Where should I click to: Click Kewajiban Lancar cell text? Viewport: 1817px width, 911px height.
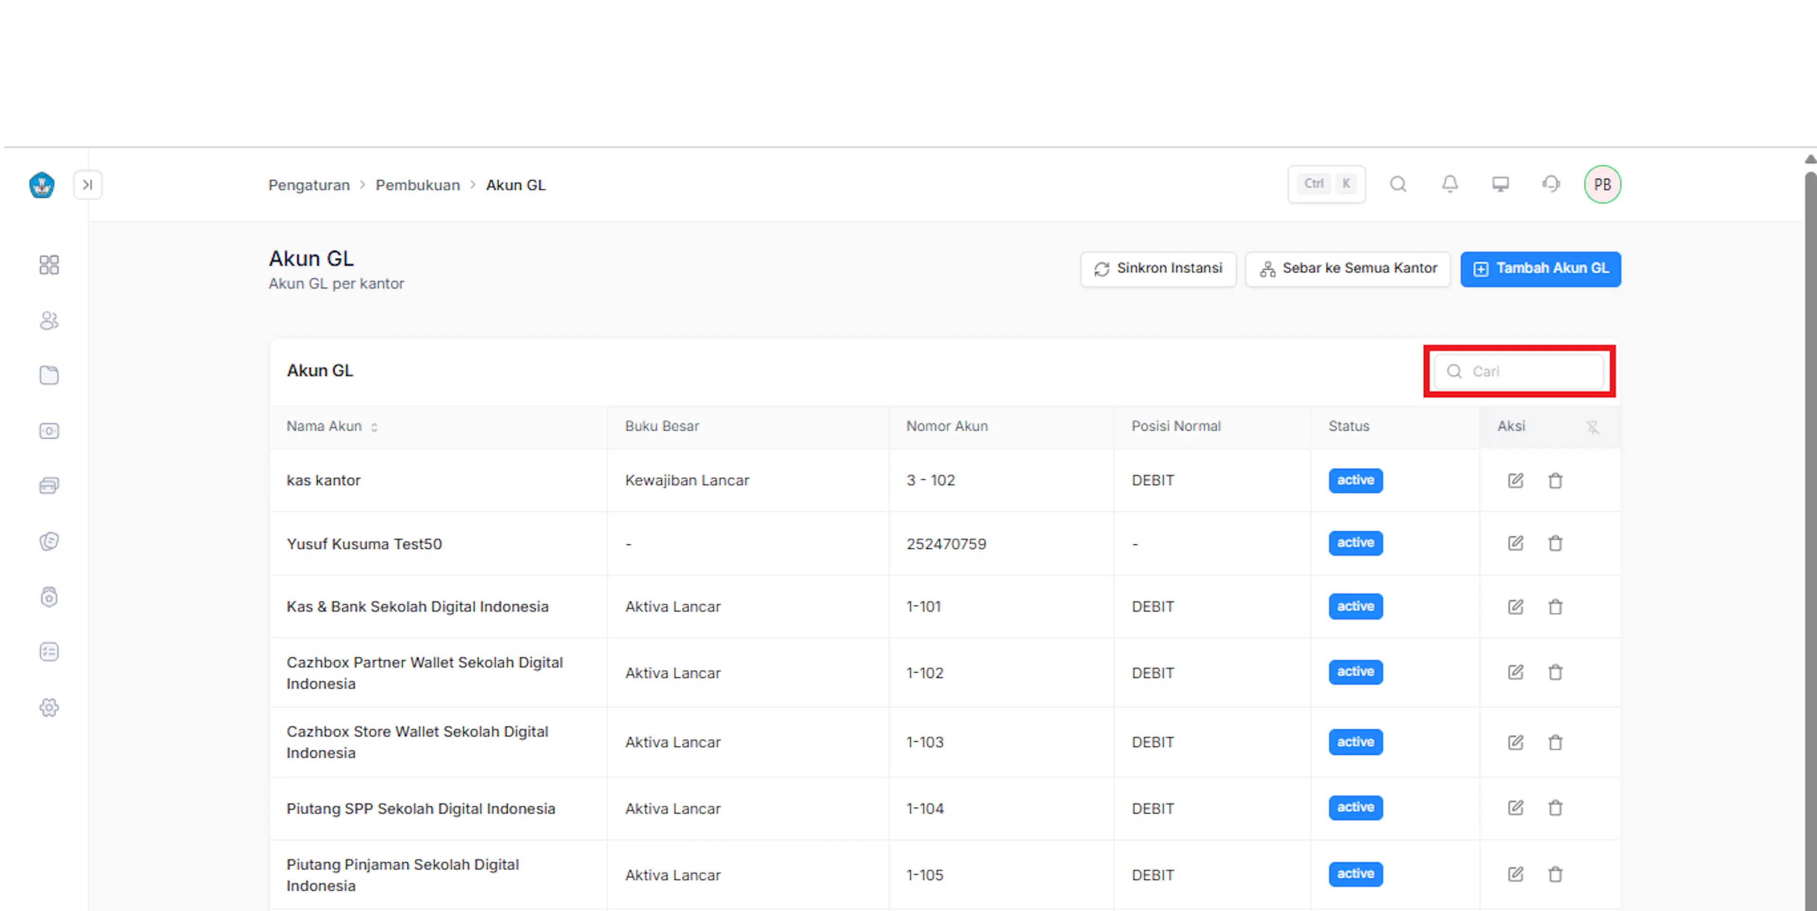click(686, 480)
